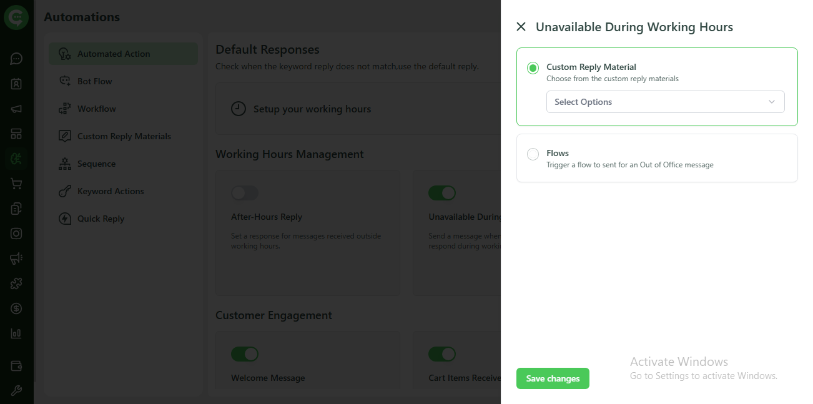Open the analytics bar chart icon

(16, 333)
